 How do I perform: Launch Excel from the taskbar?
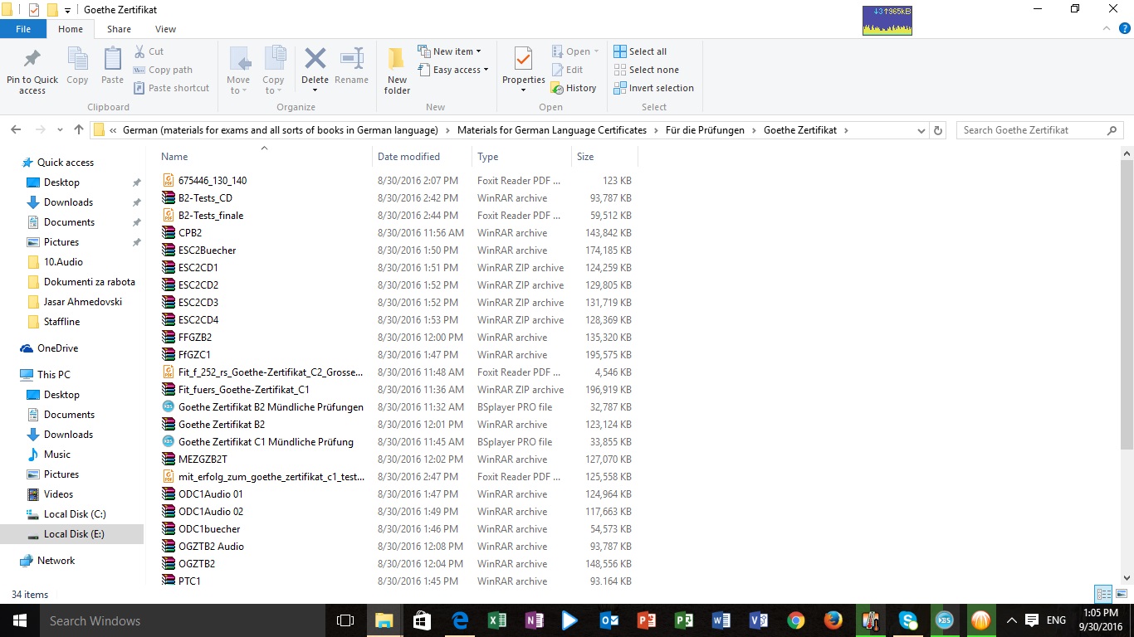496,620
